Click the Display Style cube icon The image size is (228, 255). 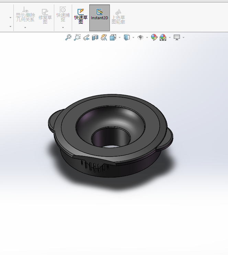click(x=127, y=37)
